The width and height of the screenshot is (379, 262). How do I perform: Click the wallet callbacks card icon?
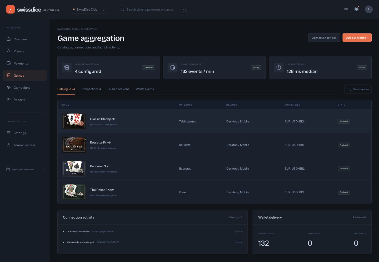coord(173,68)
